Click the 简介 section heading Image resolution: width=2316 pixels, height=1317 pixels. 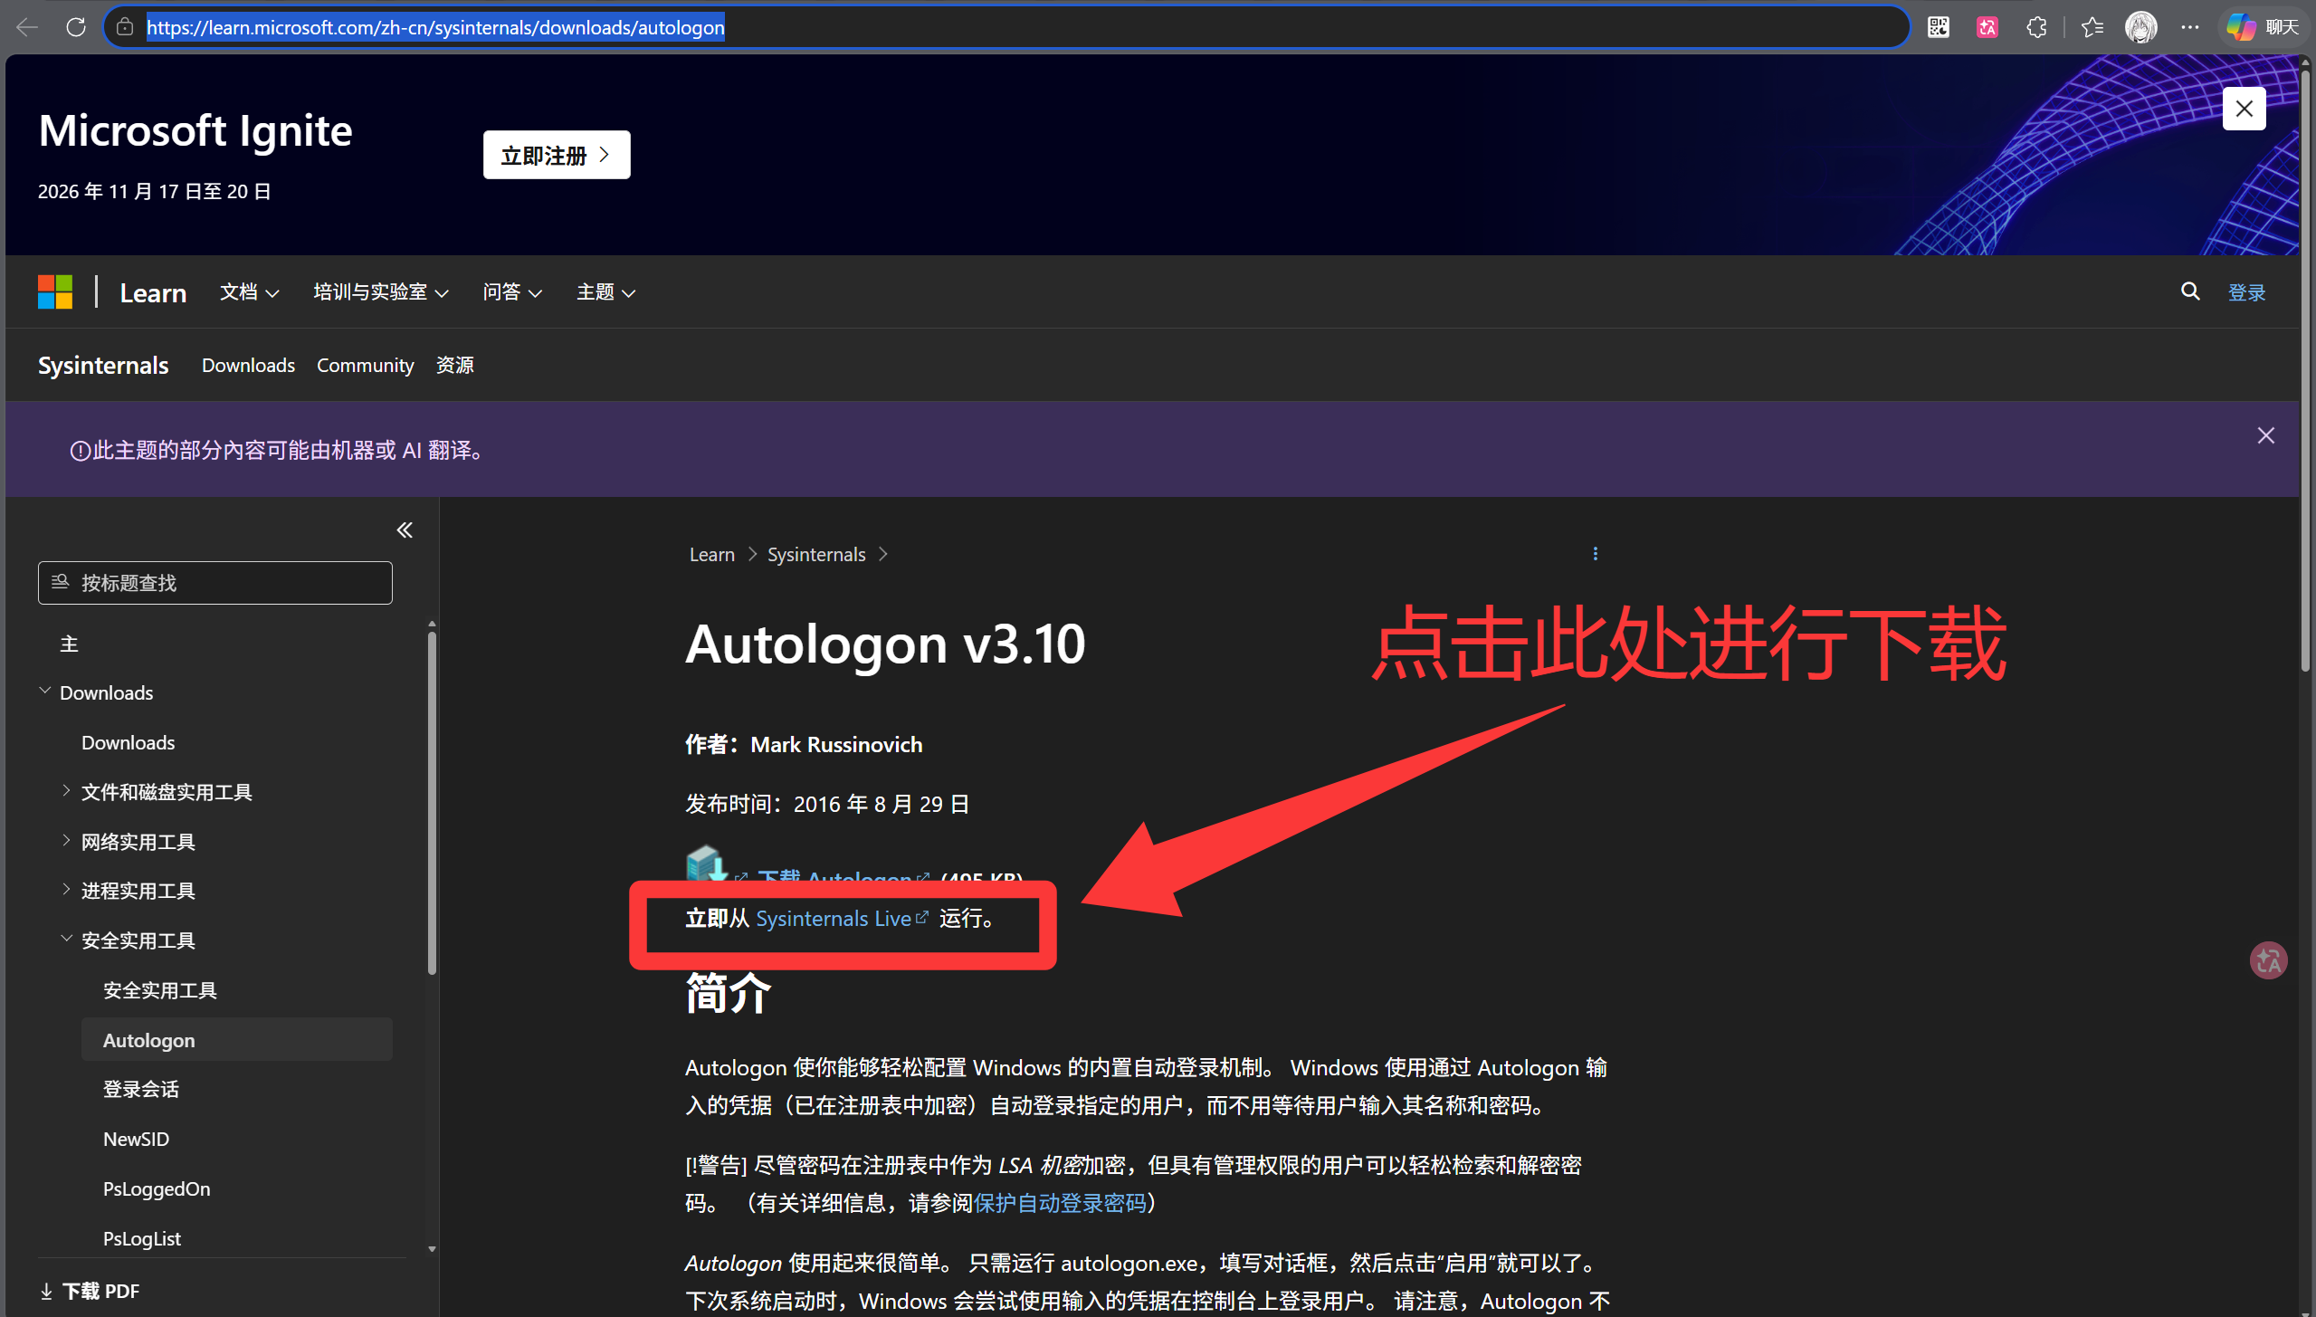(x=729, y=993)
